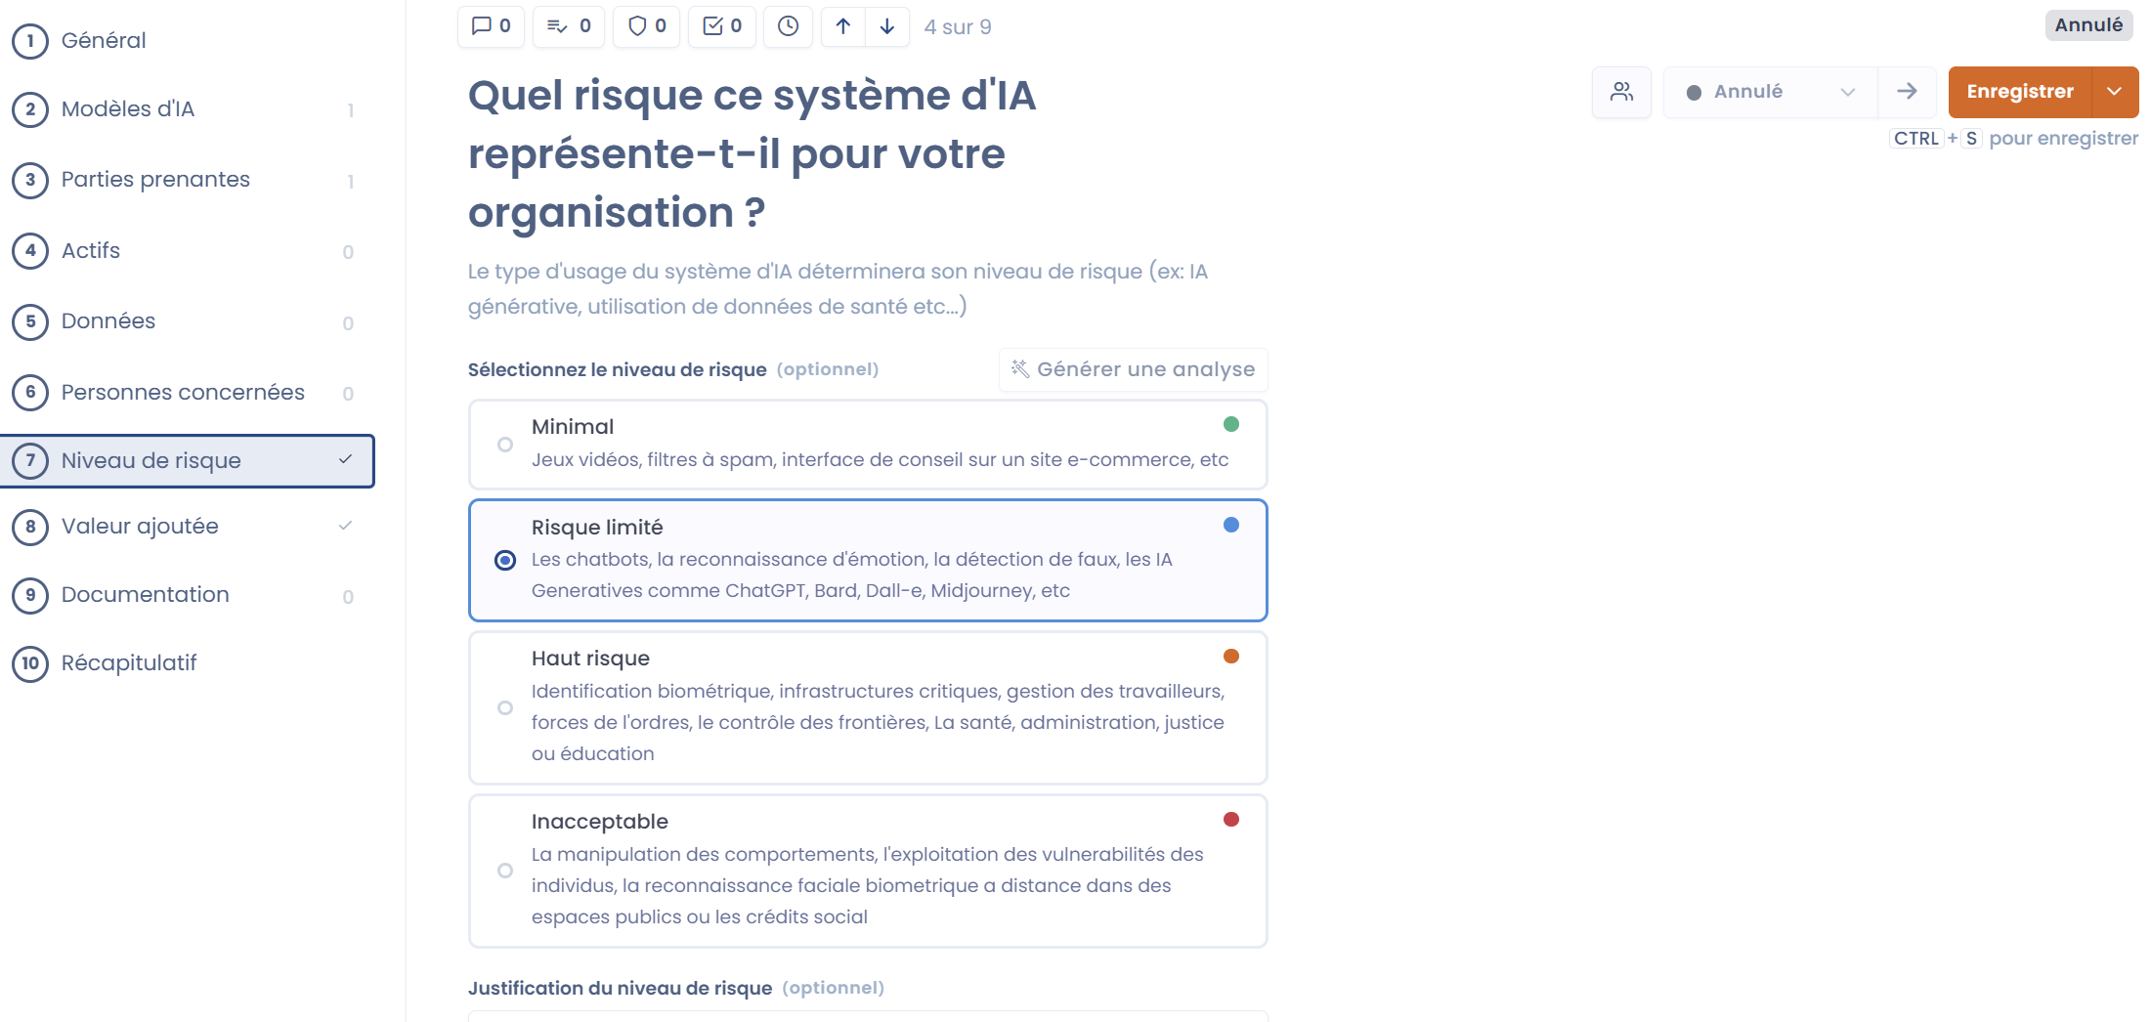The width and height of the screenshot is (2150, 1022).
Task: Click the Enregistrer button
Action: click(x=2019, y=92)
